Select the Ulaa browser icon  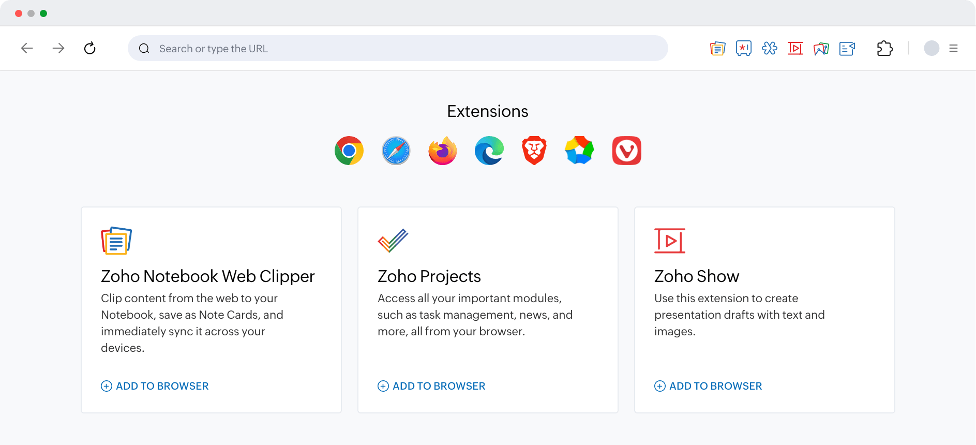[x=580, y=151]
